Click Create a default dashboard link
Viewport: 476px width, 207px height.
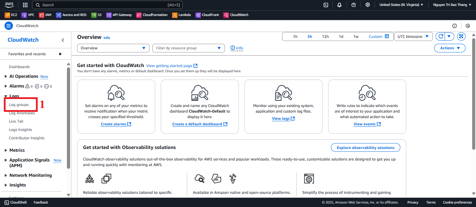pos(200,124)
